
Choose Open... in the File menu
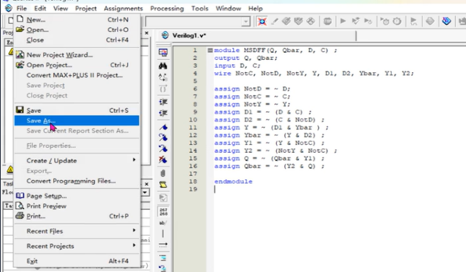click(x=77, y=30)
